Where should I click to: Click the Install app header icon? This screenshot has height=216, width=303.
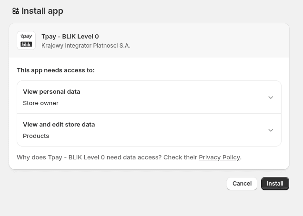[x=16, y=11]
